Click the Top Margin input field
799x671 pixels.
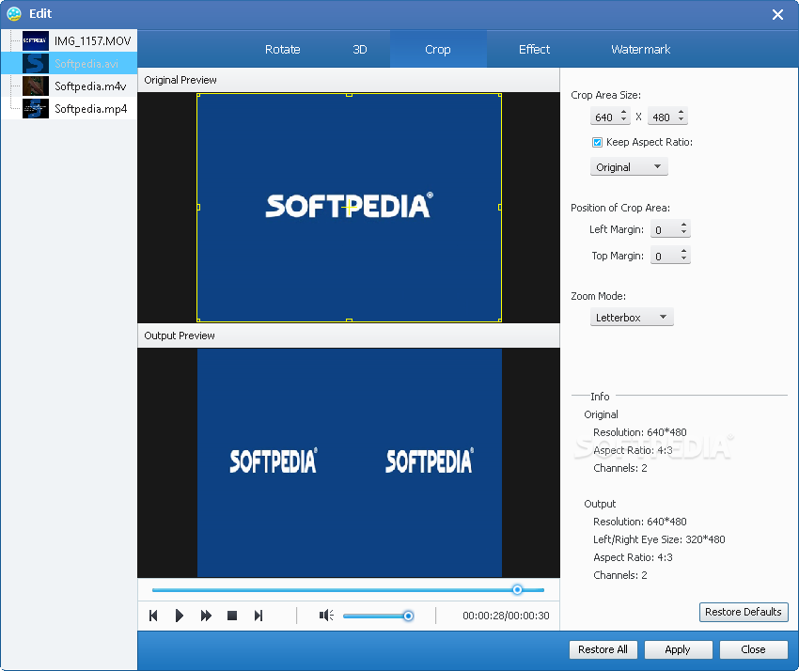point(665,256)
